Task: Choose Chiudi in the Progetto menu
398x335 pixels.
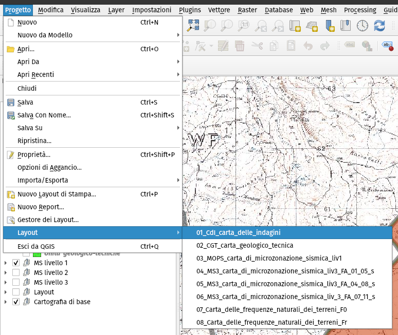Action: pyautogui.click(x=93, y=88)
